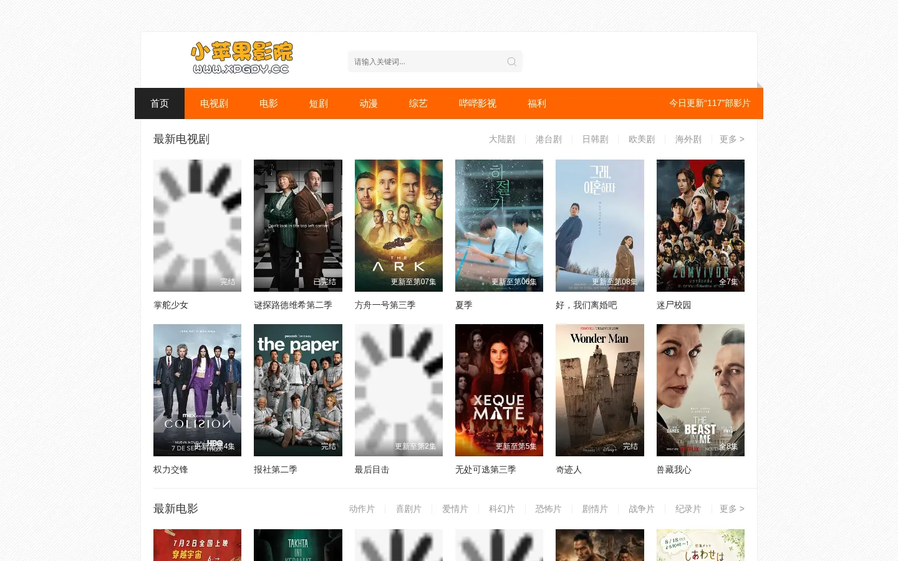Open the Wonder Man 奇迹人 poster

coord(600,390)
